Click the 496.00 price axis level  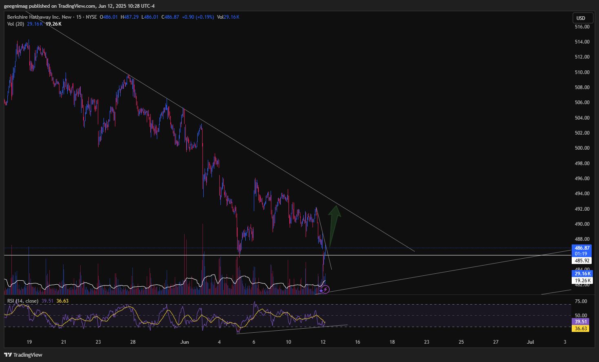(x=582, y=179)
